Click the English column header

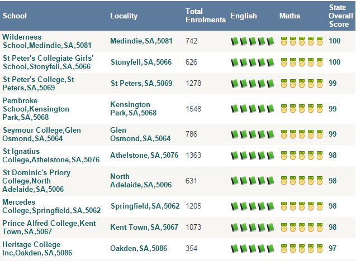244,16
